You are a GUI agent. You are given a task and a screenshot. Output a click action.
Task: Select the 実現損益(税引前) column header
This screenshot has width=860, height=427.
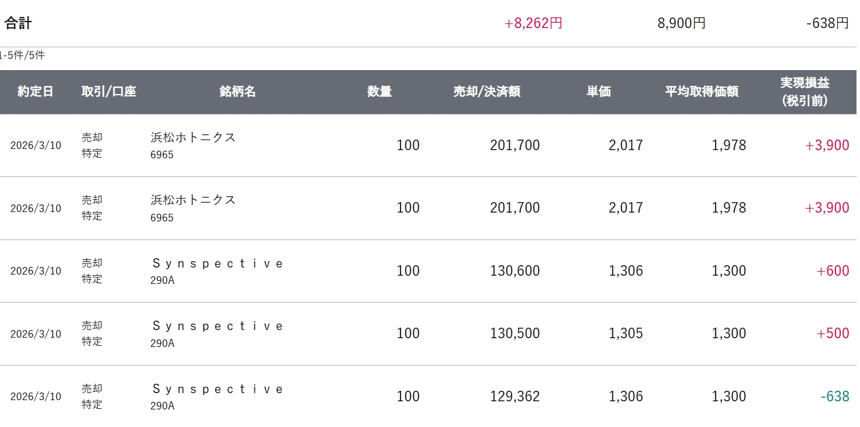point(805,92)
